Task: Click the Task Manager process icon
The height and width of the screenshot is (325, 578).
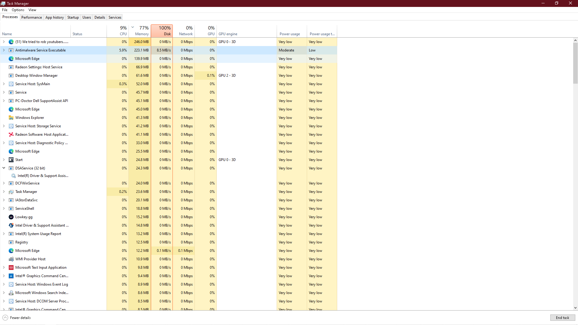Action: [x=11, y=192]
